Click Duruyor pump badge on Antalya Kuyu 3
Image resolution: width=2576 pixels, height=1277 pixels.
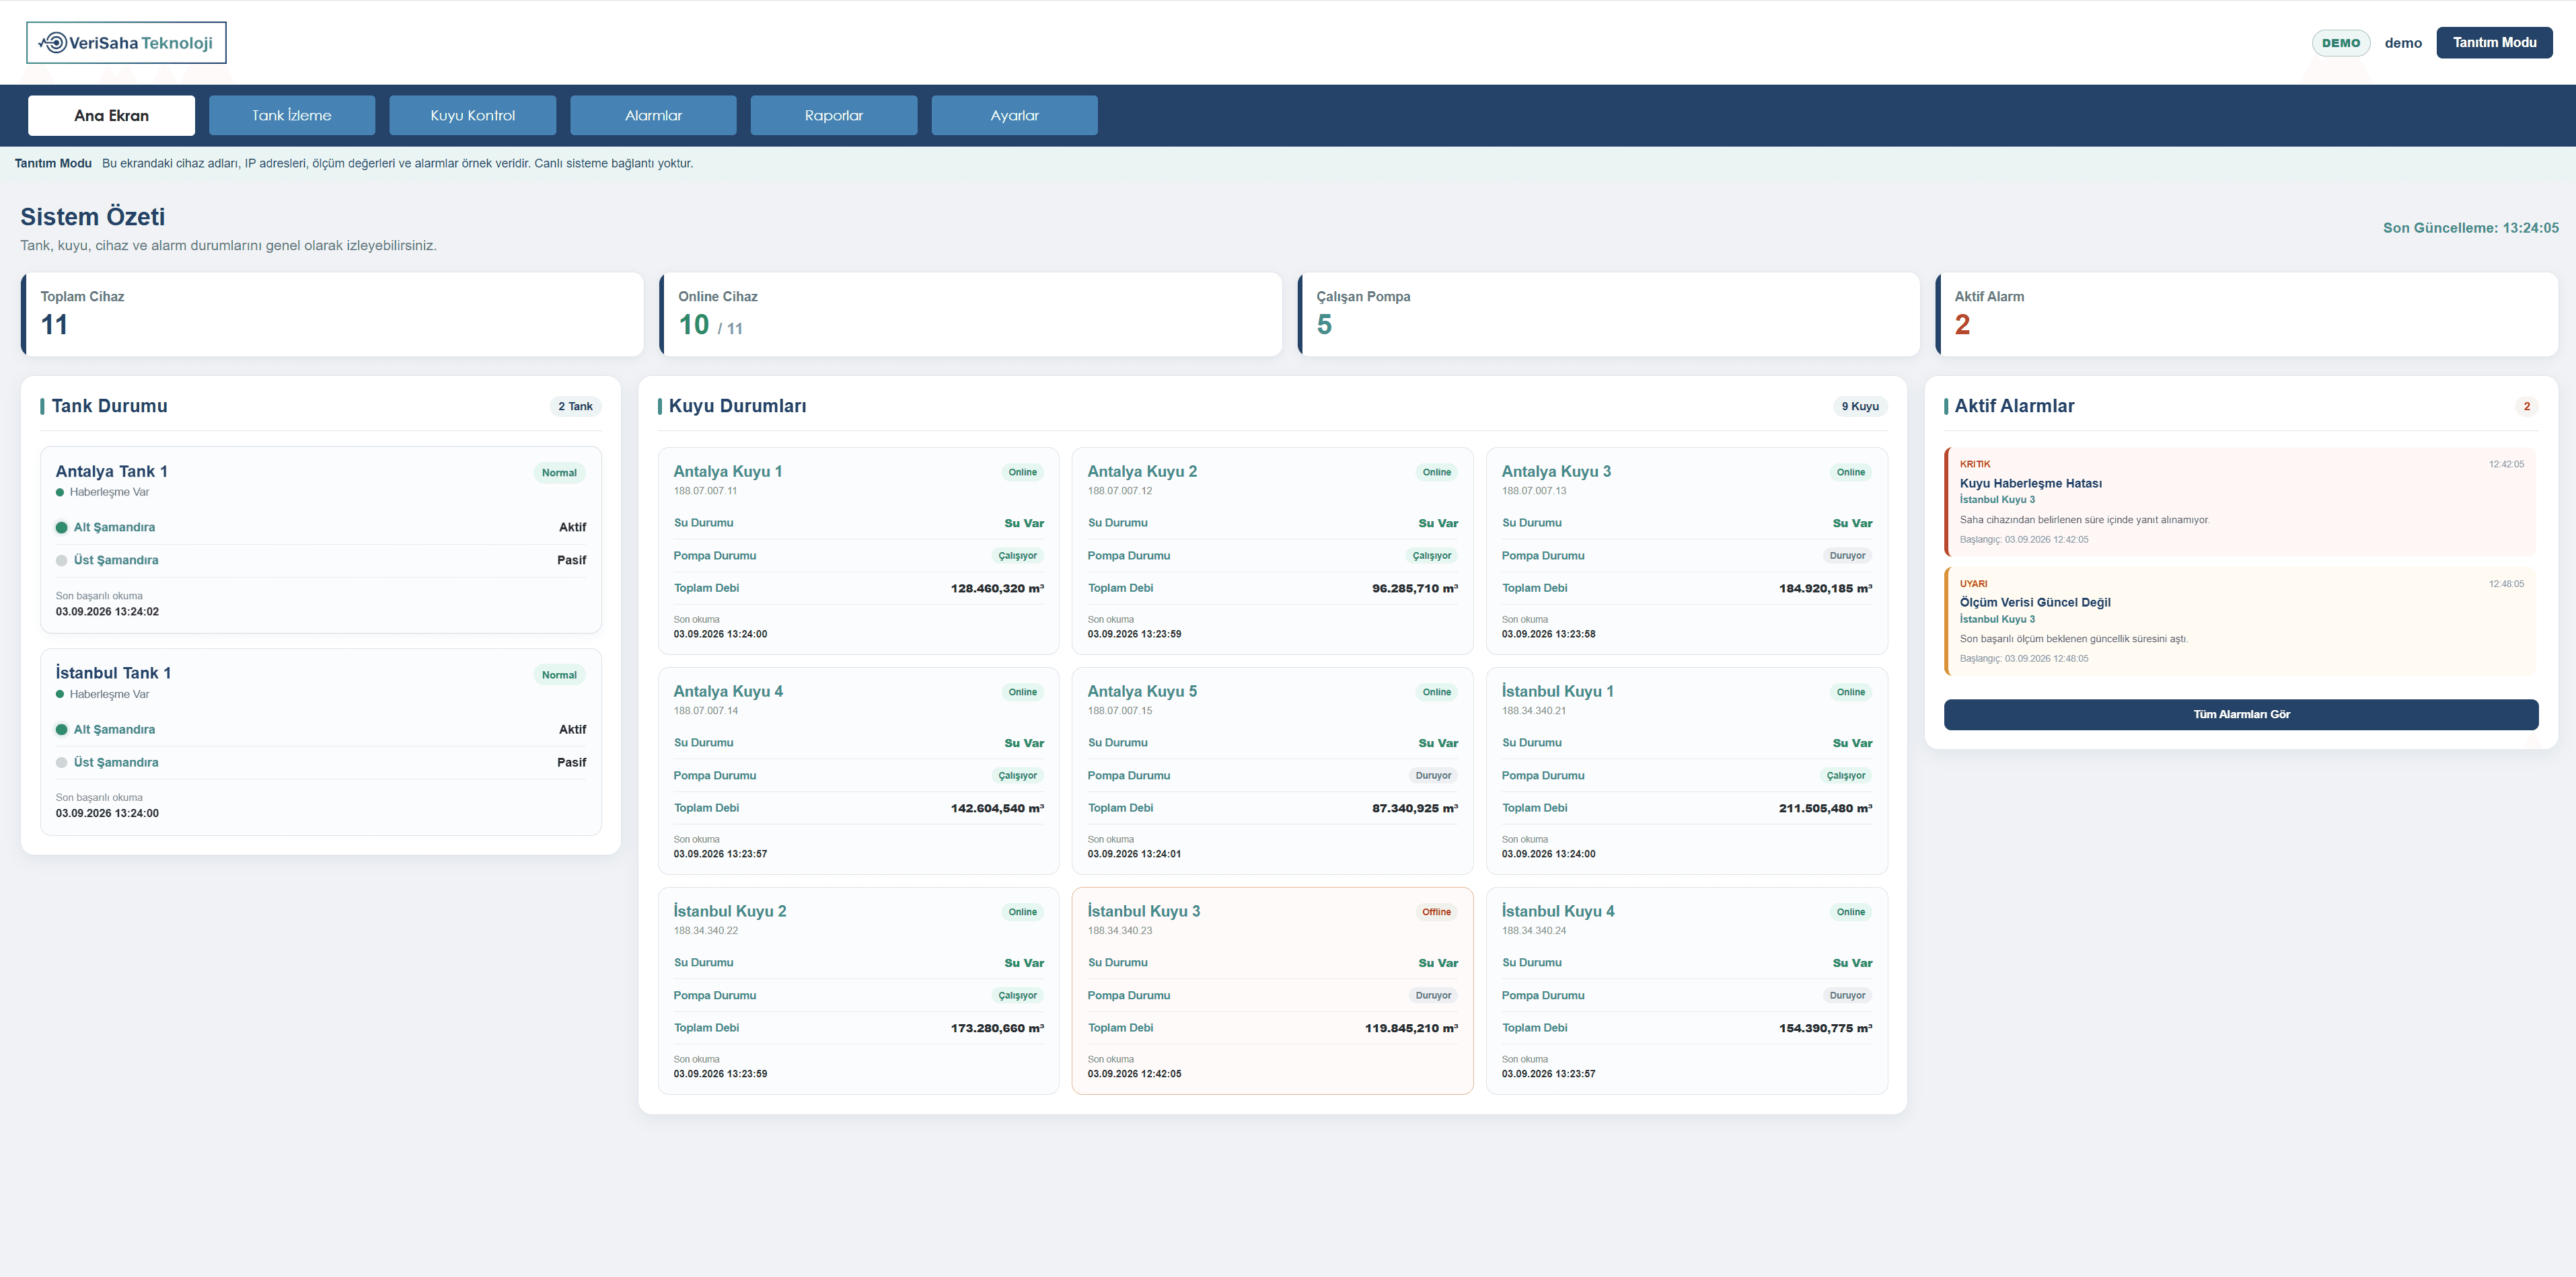coord(1847,555)
